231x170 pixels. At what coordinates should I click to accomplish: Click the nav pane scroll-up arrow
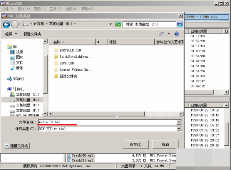(x=45, y=41)
